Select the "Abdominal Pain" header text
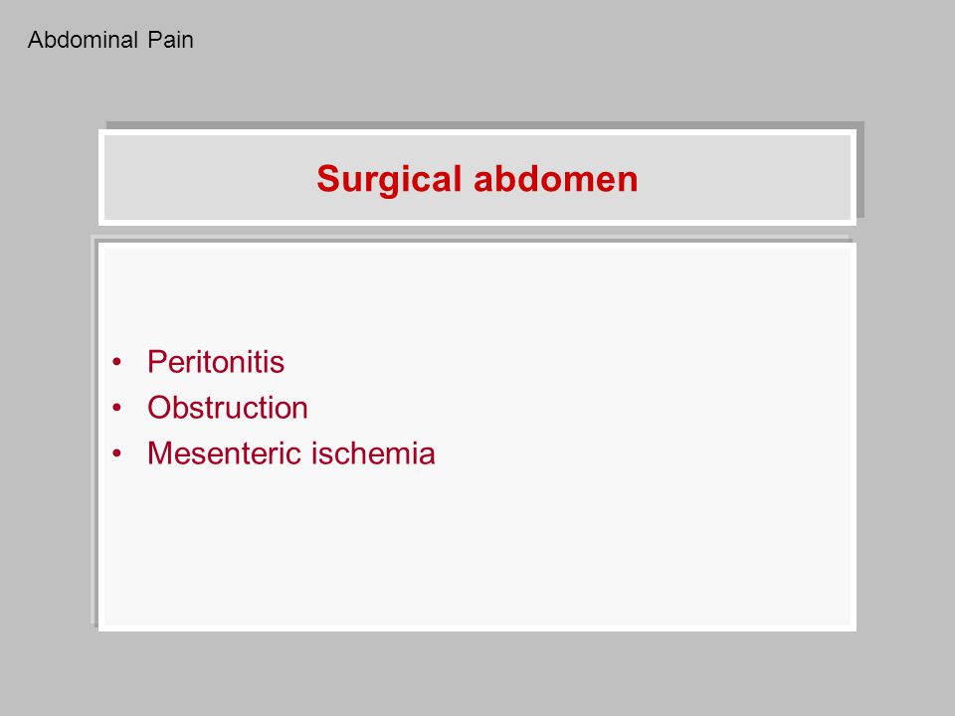This screenshot has width=955, height=716. [110, 40]
